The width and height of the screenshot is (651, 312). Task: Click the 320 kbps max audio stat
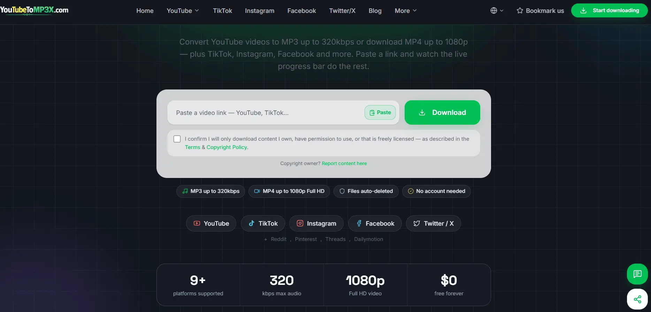pos(282,285)
